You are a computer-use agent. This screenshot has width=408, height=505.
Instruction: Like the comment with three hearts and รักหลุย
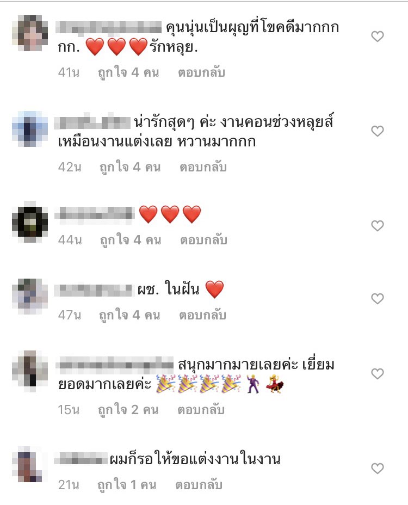point(378,36)
